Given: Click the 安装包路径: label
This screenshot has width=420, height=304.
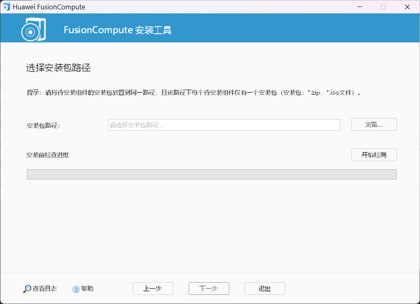Looking at the screenshot, I should point(44,126).
